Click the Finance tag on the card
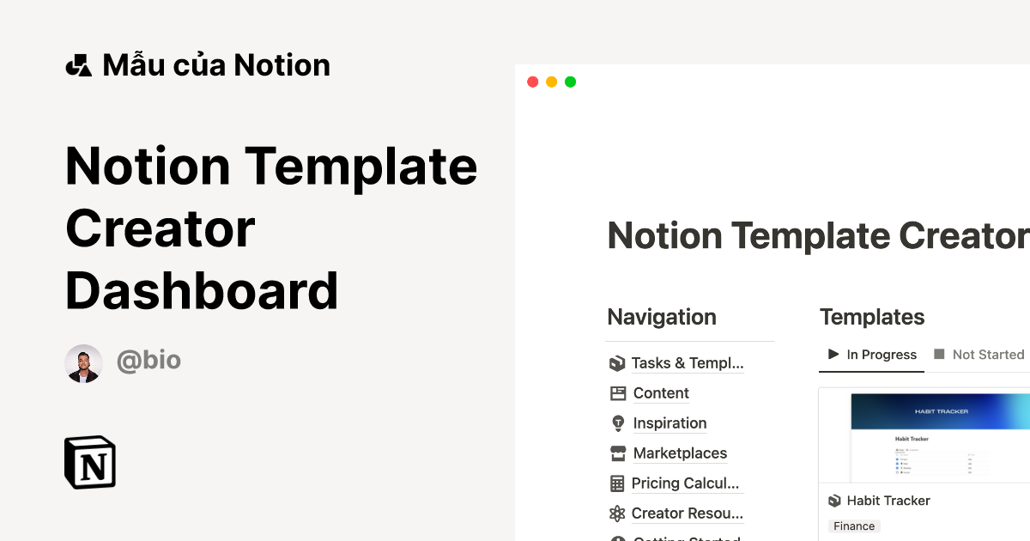 coord(854,526)
